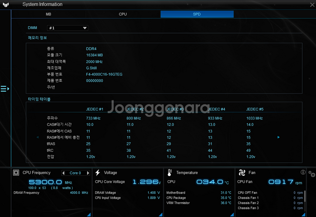This screenshot has width=316, height=217.
Task: Switch to the MB tab
Action: 48,14
